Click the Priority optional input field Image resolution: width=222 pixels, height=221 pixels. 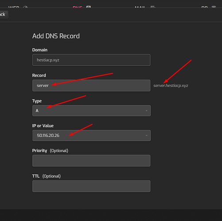coord(91,160)
